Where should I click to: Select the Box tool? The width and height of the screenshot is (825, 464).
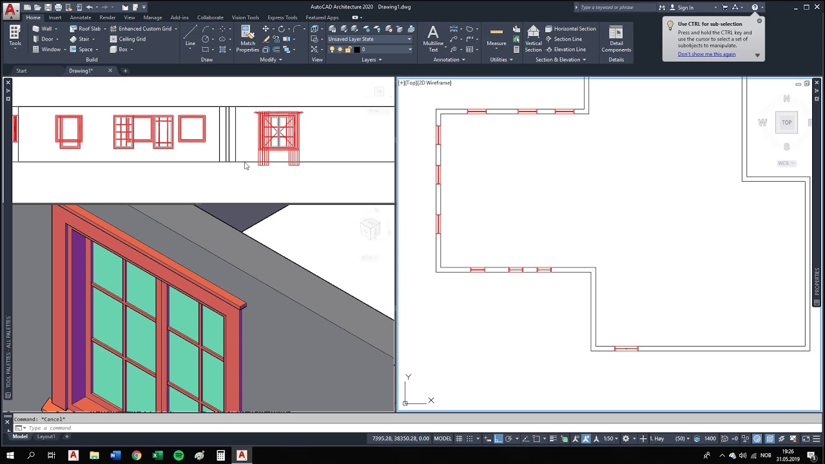(119, 49)
